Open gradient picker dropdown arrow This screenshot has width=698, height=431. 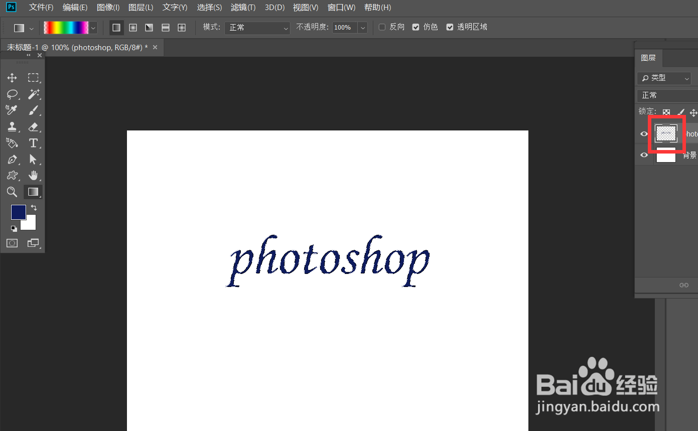pyautogui.click(x=93, y=28)
